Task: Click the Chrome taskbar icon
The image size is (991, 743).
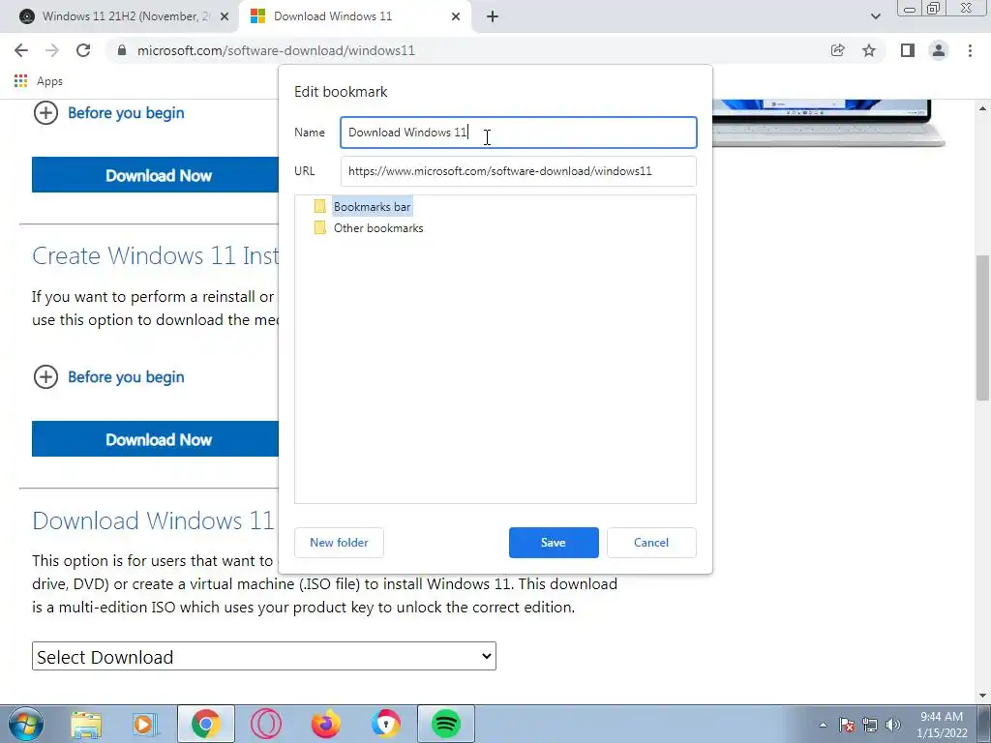Action: (x=206, y=724)
